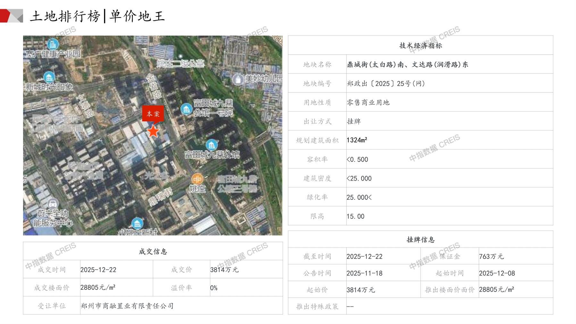Screen dimensions: 576x324
Task: Click the 蔚来全功能服务中心 car icon
Action: pyautogui.click(x=52, y=203)
